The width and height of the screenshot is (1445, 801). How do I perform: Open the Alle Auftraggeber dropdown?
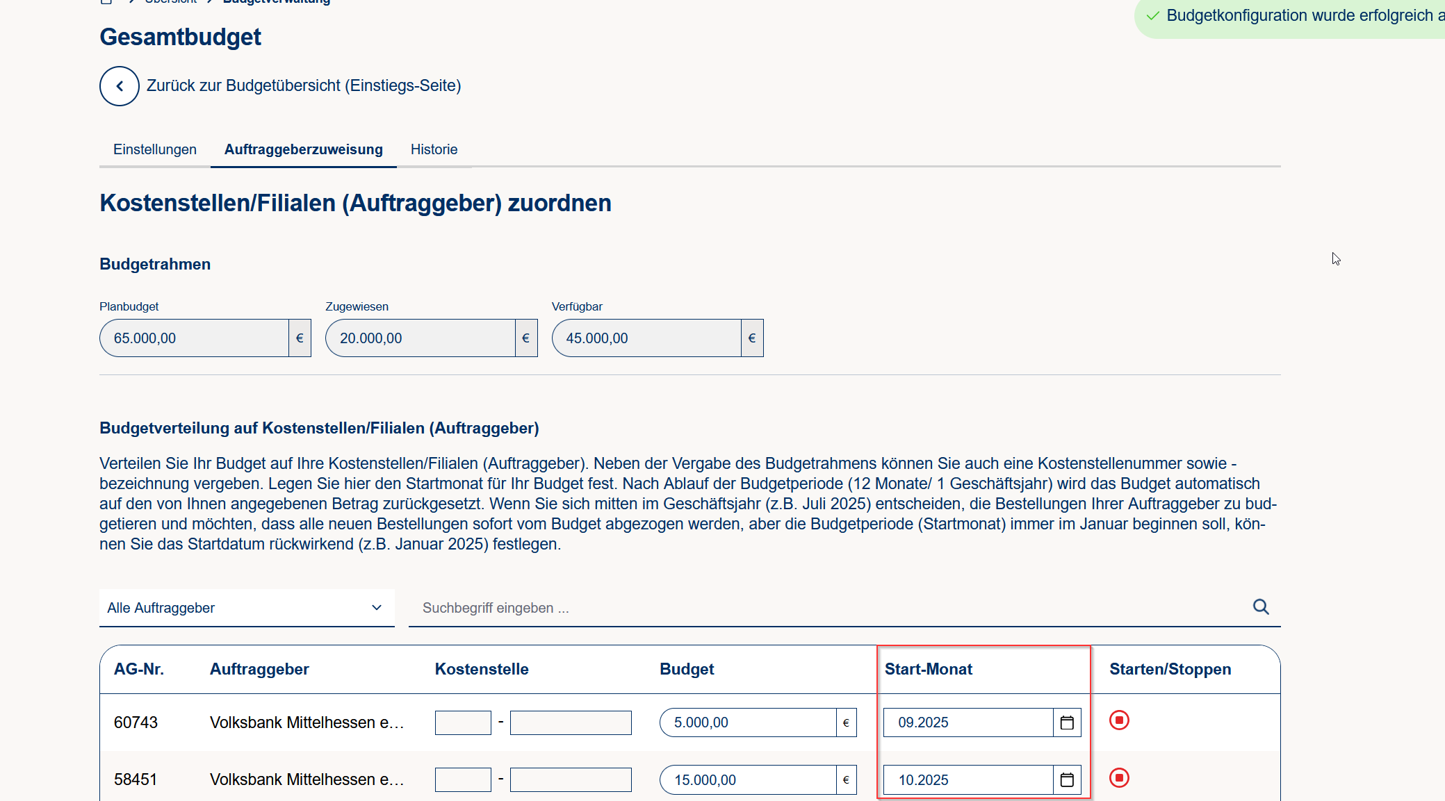point(246,608)
